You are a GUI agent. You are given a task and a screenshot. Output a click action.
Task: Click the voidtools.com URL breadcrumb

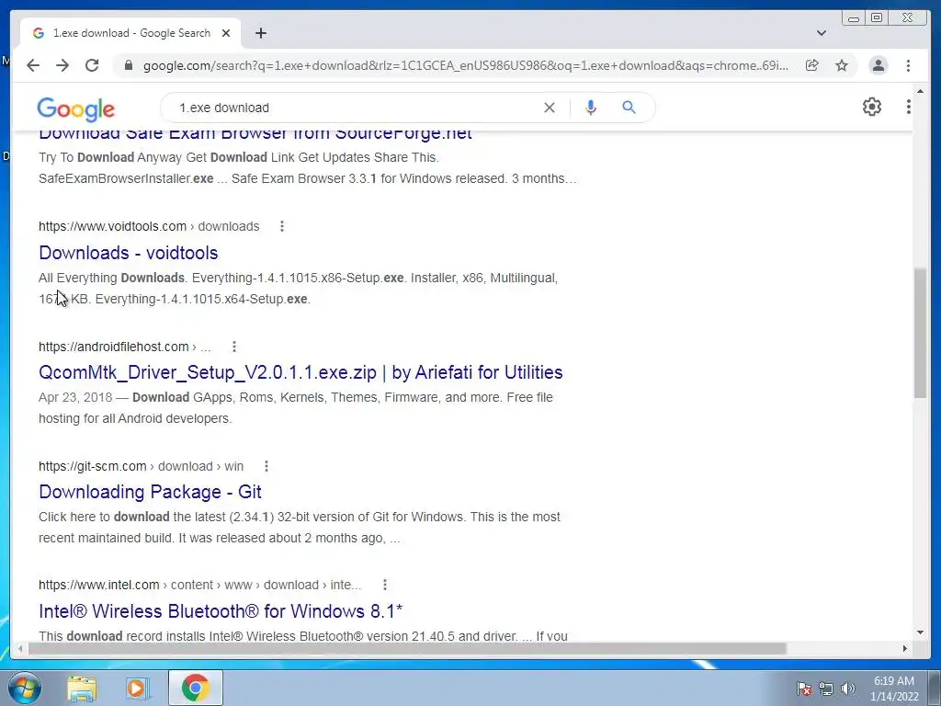click(149, 226)
